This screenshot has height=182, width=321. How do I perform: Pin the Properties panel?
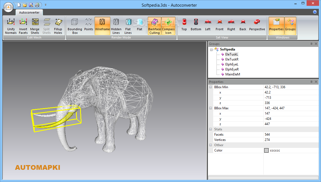point(311,82)
